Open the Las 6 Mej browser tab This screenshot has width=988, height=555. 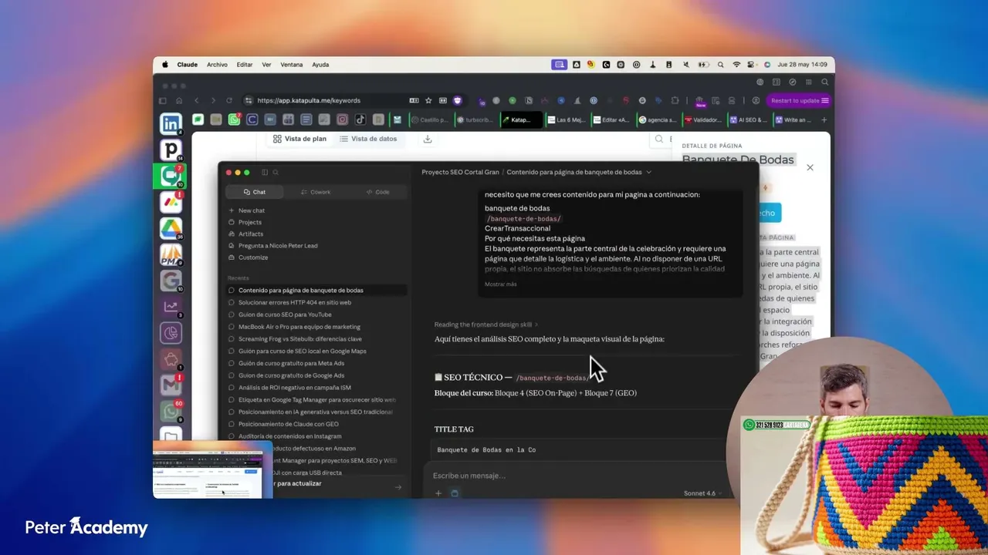click(566, 119)
